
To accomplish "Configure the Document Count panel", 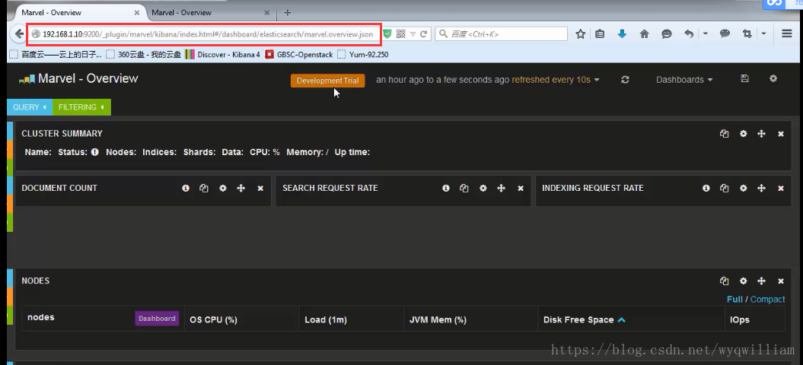I will pyautogui.click(x=223, y=189).
